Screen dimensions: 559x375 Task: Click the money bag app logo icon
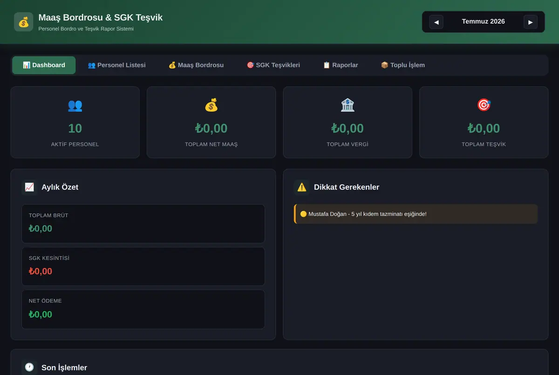pos(23,22)
